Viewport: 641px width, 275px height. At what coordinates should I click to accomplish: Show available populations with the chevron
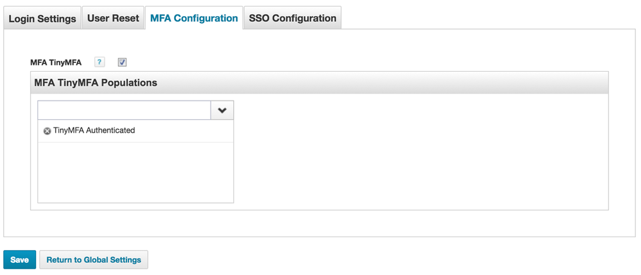coord(222,110)
